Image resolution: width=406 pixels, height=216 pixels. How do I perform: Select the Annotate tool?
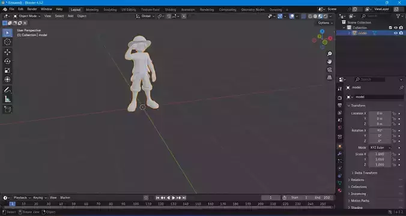click(x=8, y=90)
